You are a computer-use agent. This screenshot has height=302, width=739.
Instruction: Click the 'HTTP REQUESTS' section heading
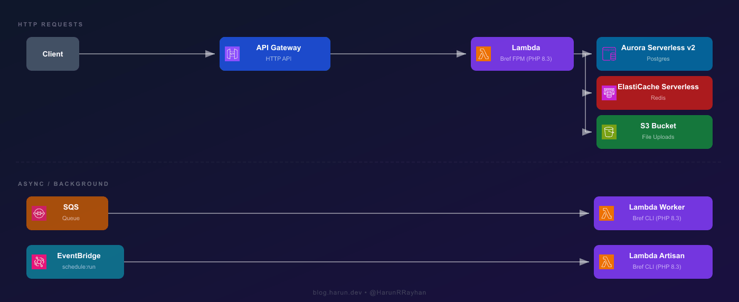51,24
